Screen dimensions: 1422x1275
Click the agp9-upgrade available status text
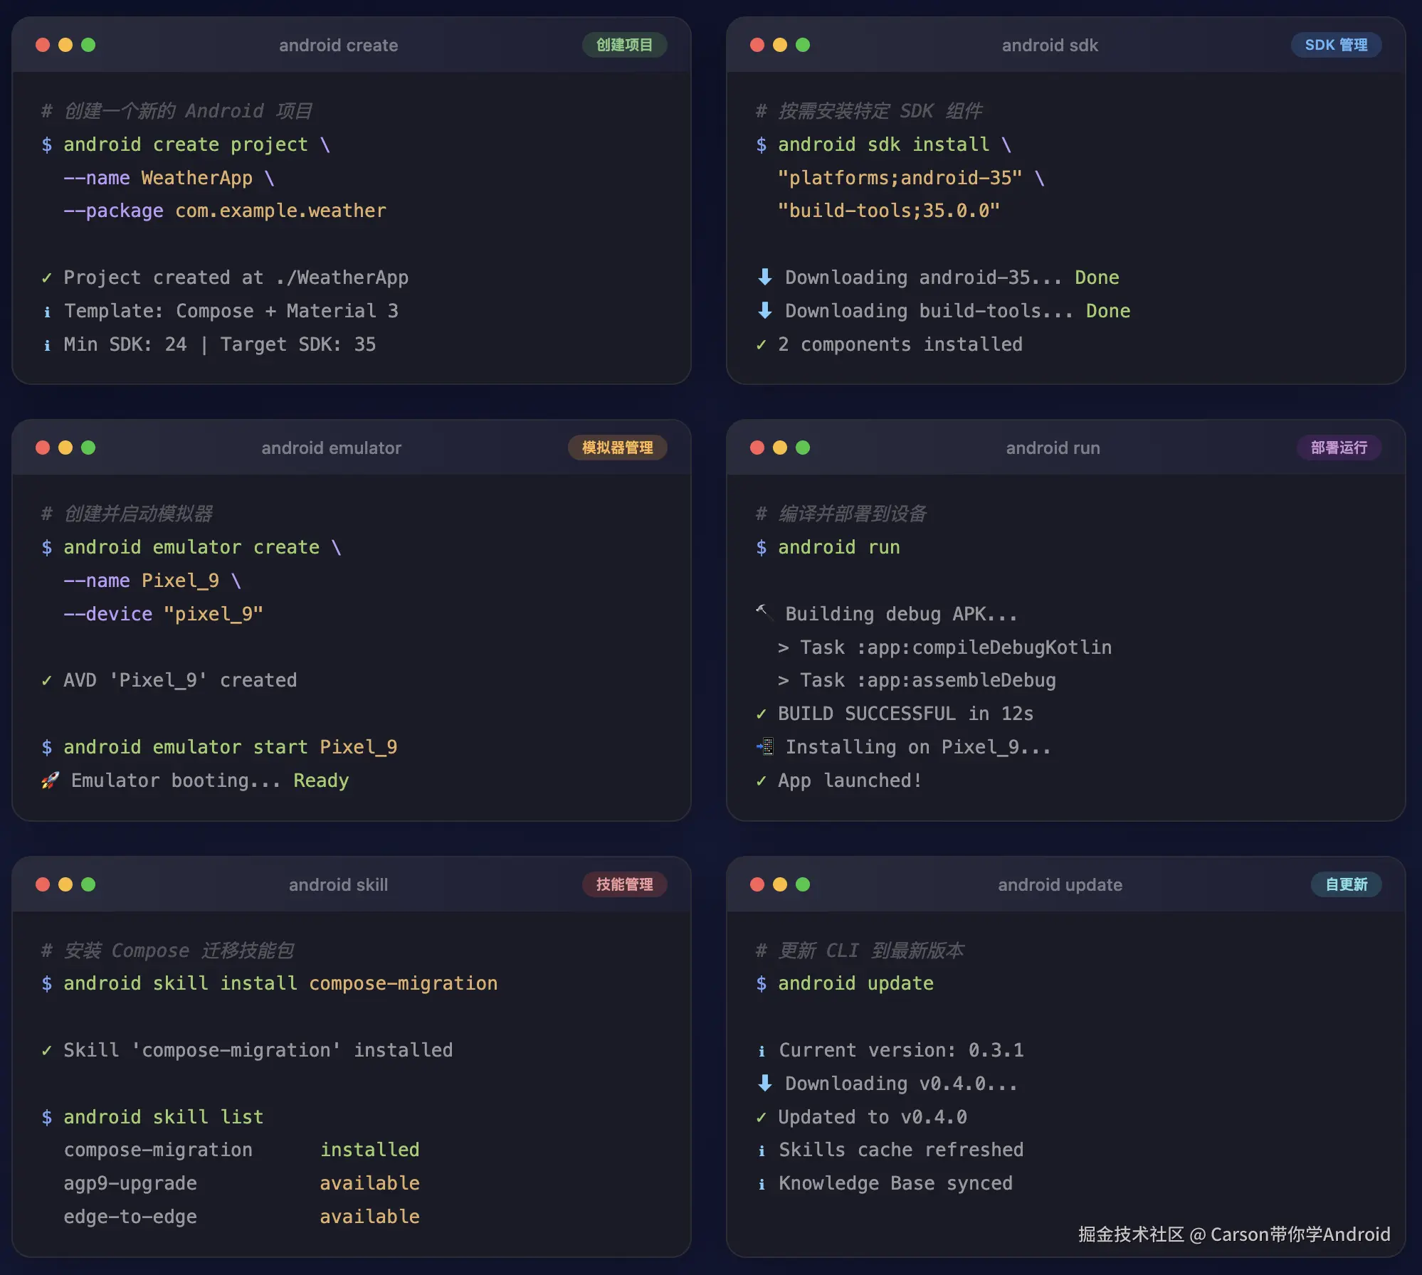tap(369, 1183)
